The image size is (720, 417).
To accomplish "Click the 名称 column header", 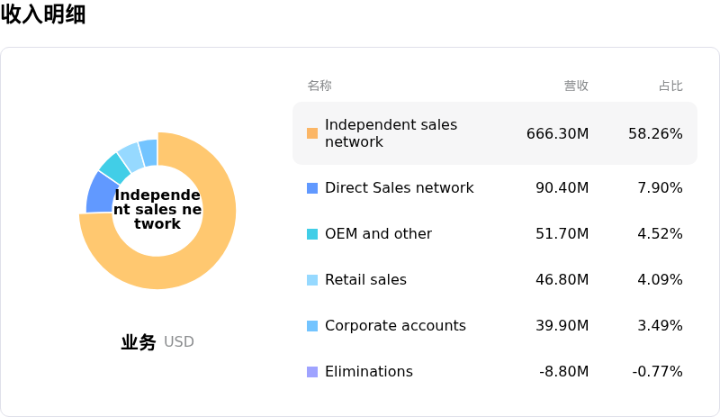I will pyautogui.click(x=319, y=86).
